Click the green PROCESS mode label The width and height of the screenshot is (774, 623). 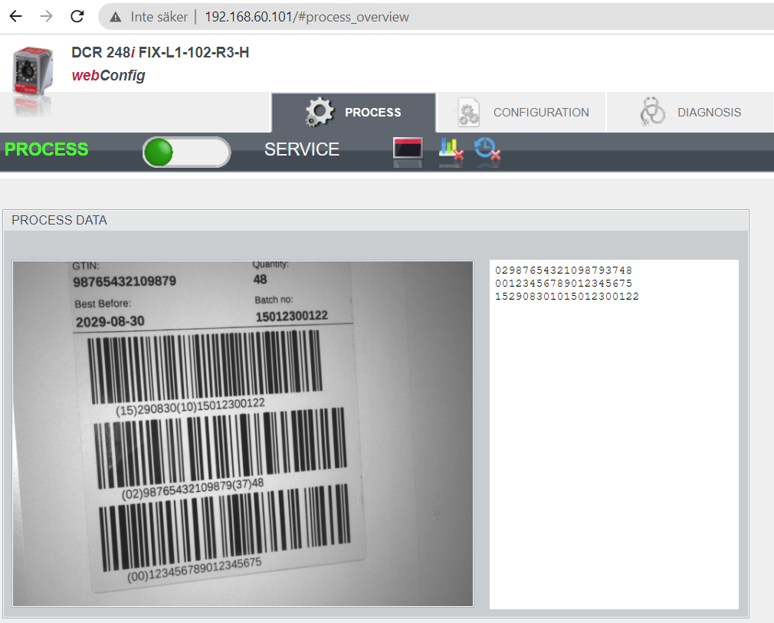click(x=47, y=149)
